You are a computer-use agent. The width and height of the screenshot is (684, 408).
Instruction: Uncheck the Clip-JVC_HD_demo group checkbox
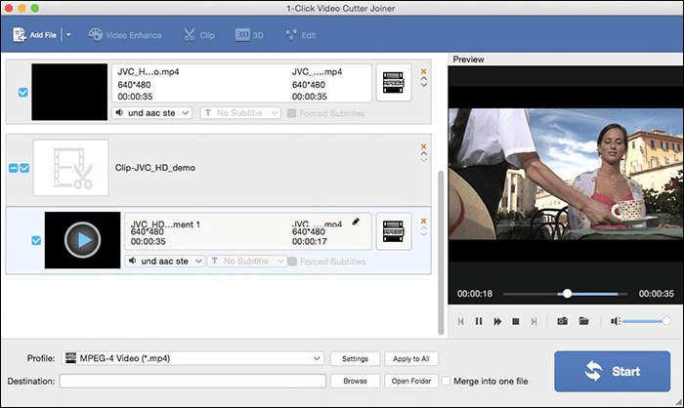pos(24,168)
